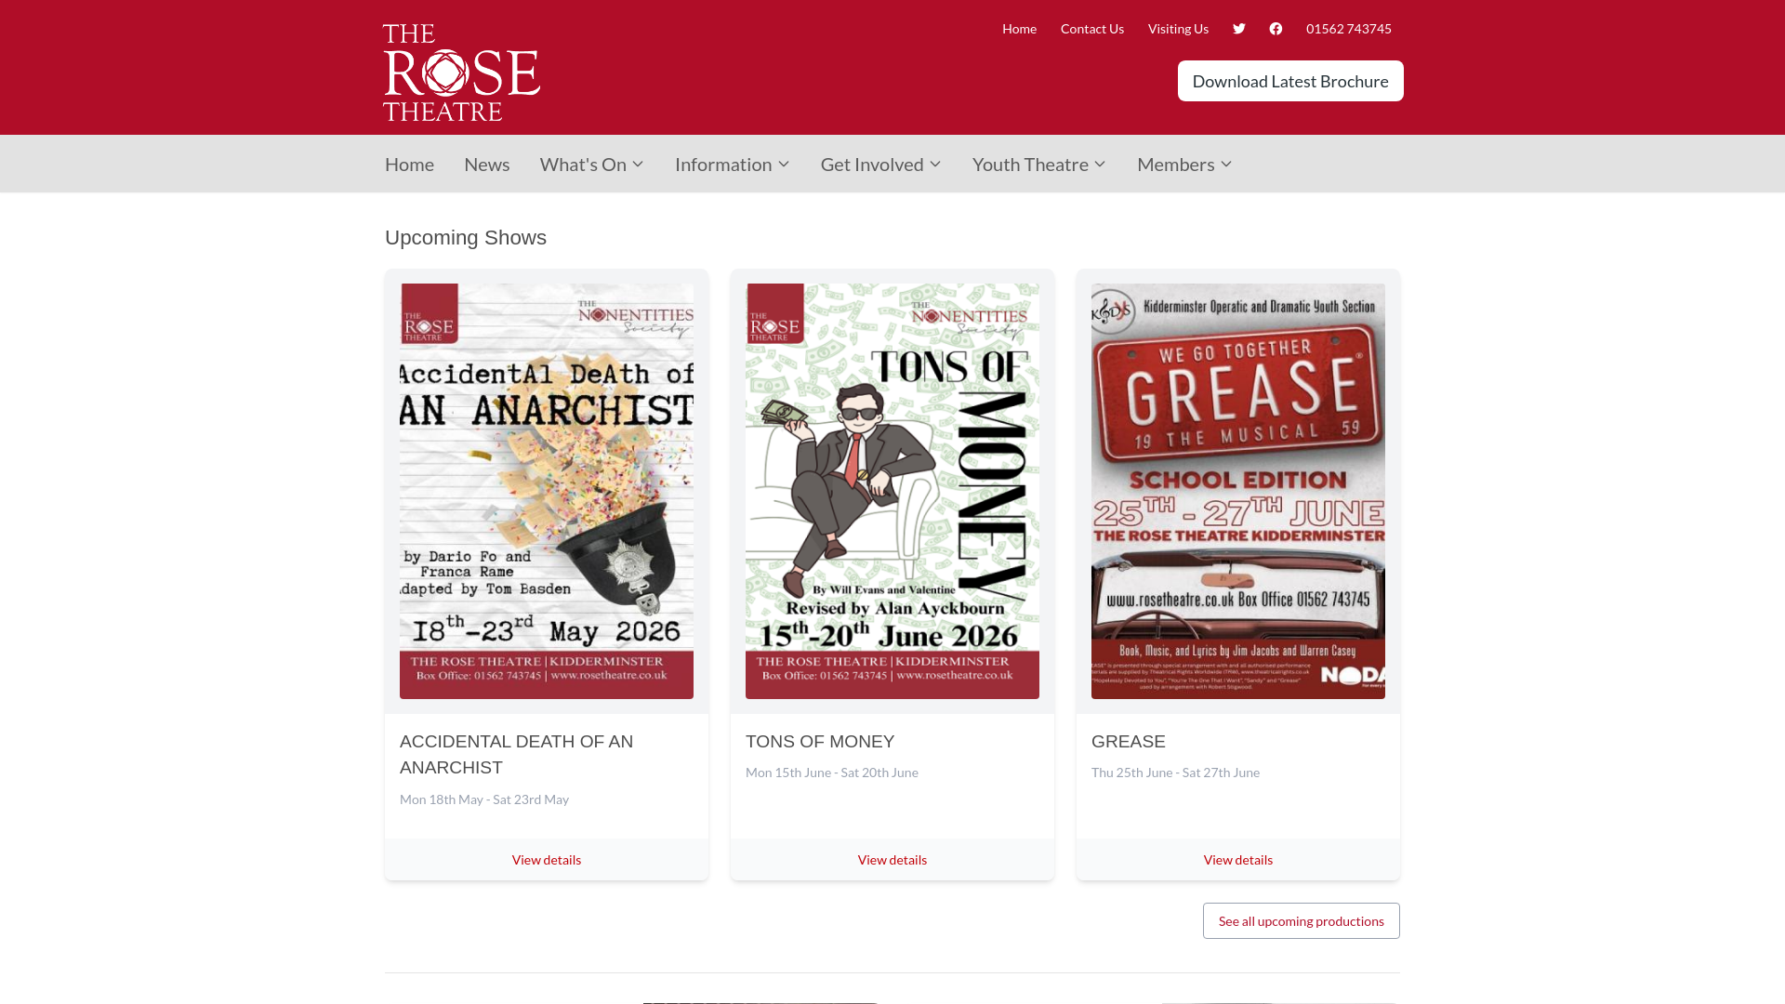Click date text Mon 15th June - Sat 20th June
Screen dimensions: 1785x1004
point(832,773)
